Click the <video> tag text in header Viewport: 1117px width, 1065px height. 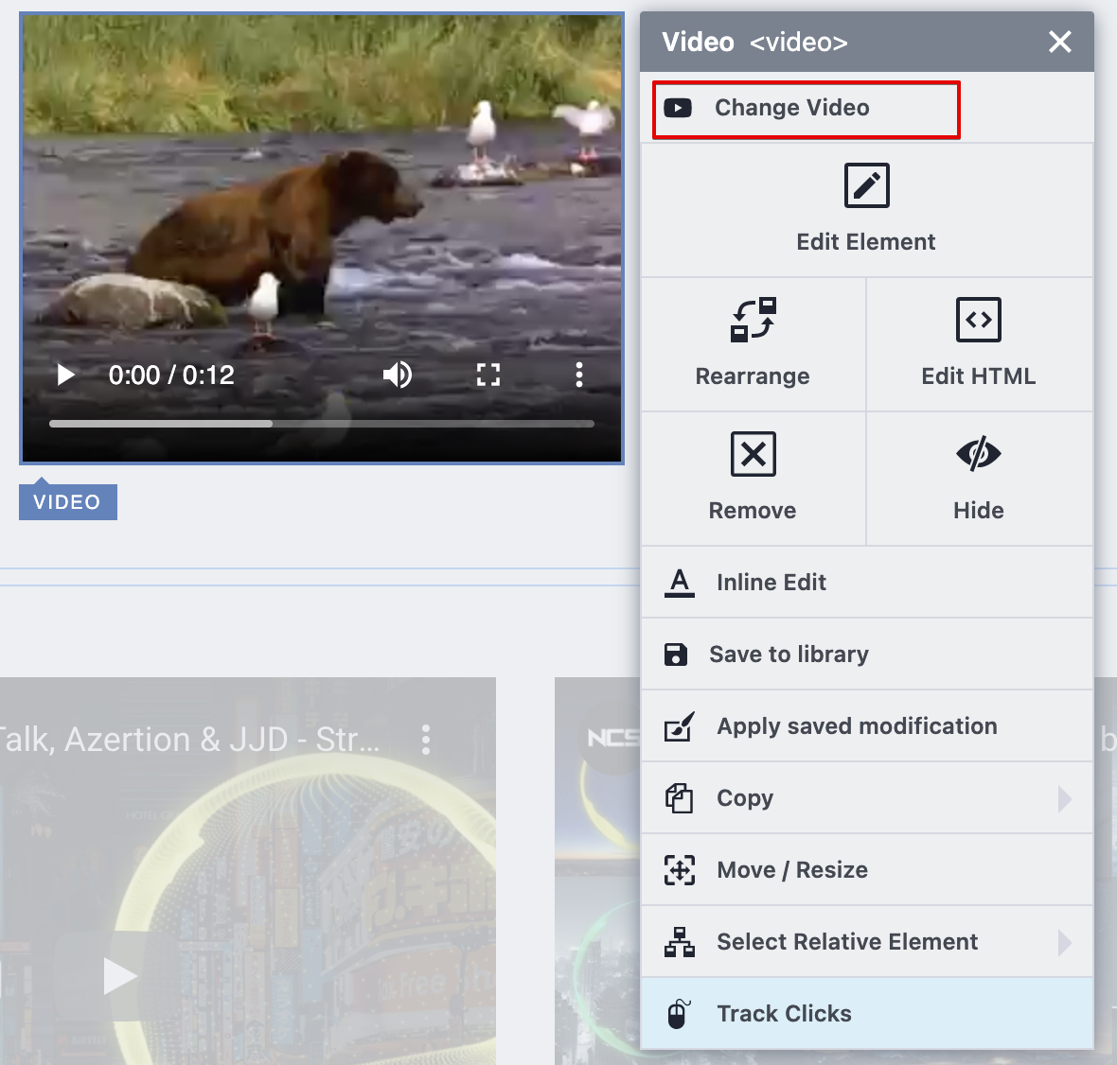point(799,43)
